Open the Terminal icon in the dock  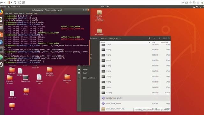(1, 50)
